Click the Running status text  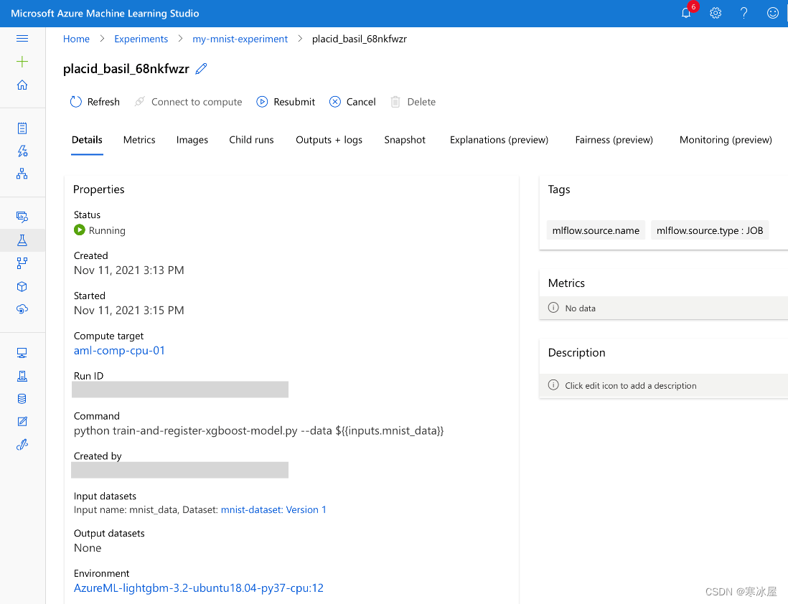(107, 231)
